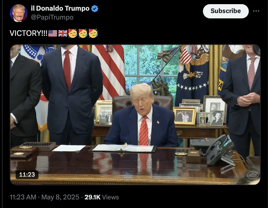Open the il Donaldo Trumpo display name

[60, 8]
